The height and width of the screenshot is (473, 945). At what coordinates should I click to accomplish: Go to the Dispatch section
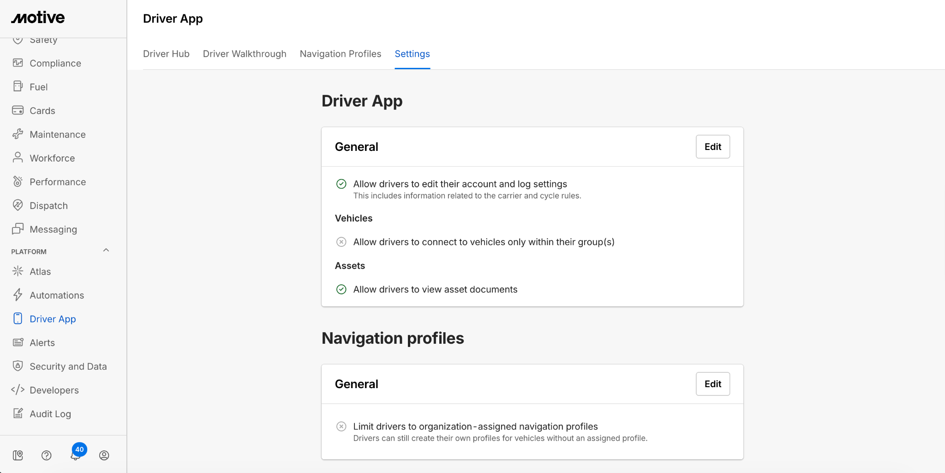(x=49, y=206)
